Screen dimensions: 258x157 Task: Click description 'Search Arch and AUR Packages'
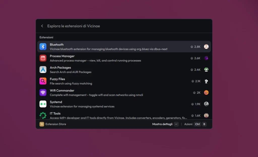pyautogui.click(x=71, y=72)
